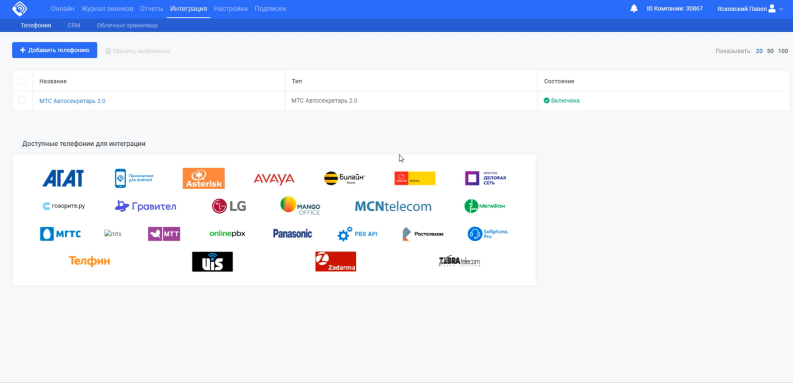Open the Настройки menu
Image resolution: width=793 pixels, height=383 pixels.
pyautogui.click(x=231, y=8)
